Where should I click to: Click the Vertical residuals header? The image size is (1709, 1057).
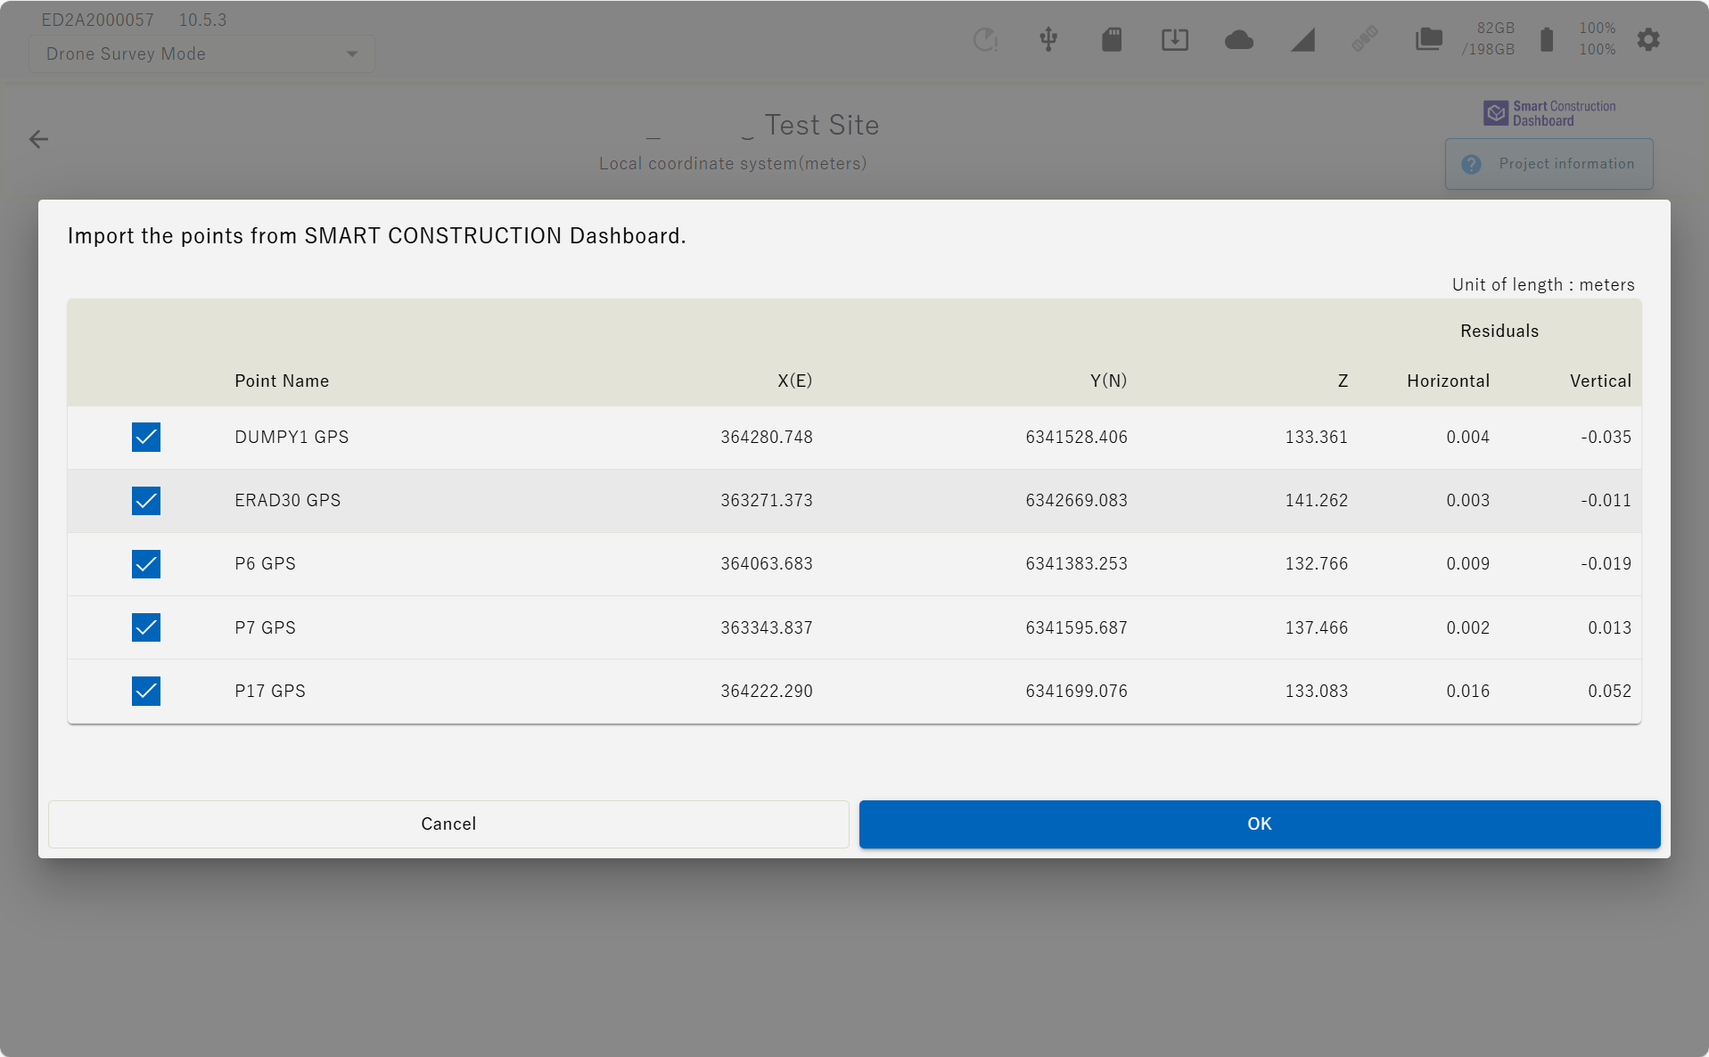1601,381
